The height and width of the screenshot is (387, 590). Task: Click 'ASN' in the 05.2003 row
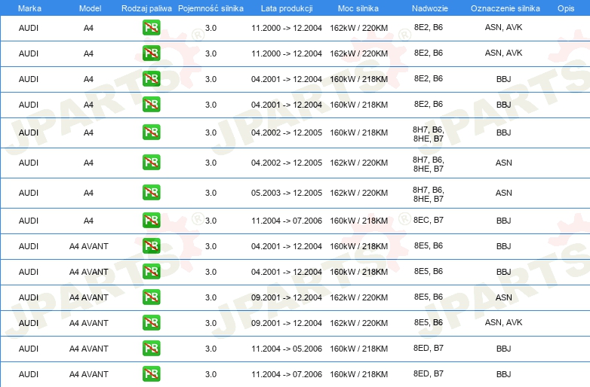pos(503,193)
